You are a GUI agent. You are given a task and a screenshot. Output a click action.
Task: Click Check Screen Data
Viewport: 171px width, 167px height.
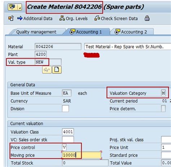click(x=116, y=19)
